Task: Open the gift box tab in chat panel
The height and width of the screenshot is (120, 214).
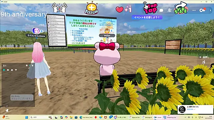Action: 8,70
